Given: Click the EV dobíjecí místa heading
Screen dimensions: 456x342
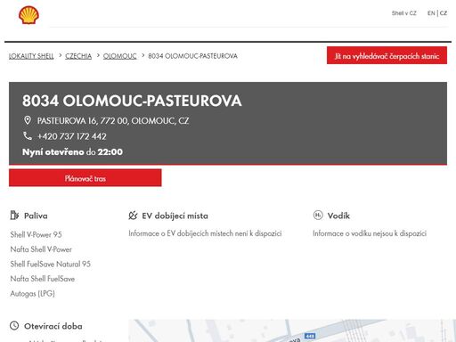Looking at the screenshot, I should [x=175, y=216].
